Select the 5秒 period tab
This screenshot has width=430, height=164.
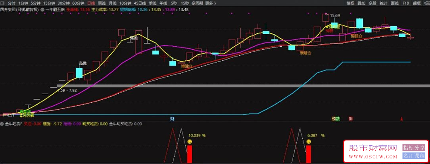[174, 3]
